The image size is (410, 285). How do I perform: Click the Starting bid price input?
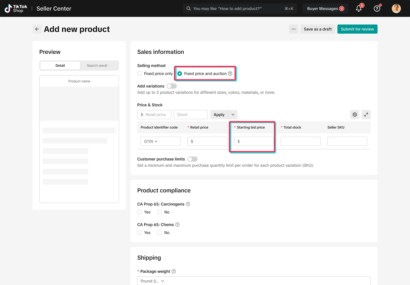[254, 141]
